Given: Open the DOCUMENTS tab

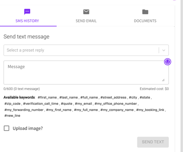Looking at the screenshot, I should point(145,21).
